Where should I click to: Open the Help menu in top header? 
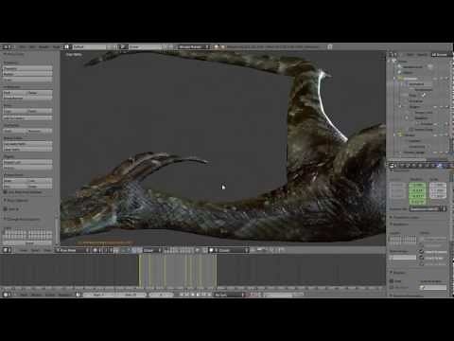pos(56,46)
